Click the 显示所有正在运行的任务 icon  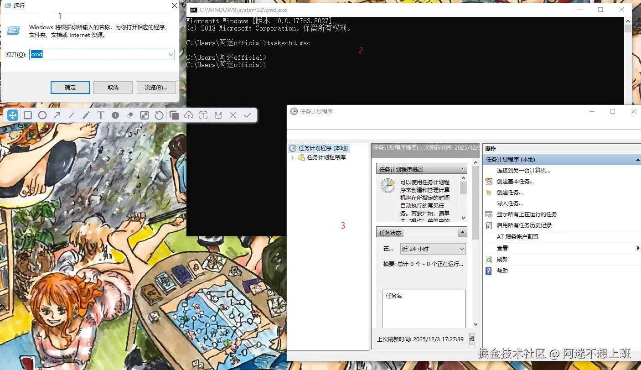point(489,214)
